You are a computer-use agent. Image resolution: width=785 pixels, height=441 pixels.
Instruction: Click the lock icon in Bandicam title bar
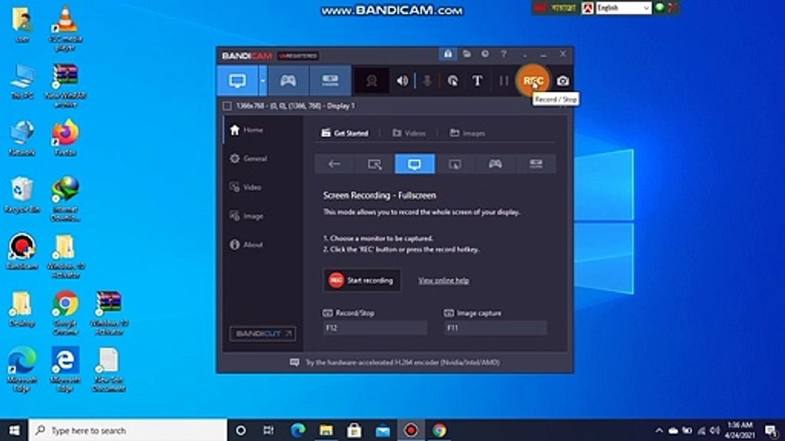[x=448, y=54]
